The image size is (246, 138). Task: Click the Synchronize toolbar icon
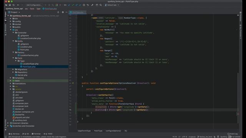click(13, 5)
